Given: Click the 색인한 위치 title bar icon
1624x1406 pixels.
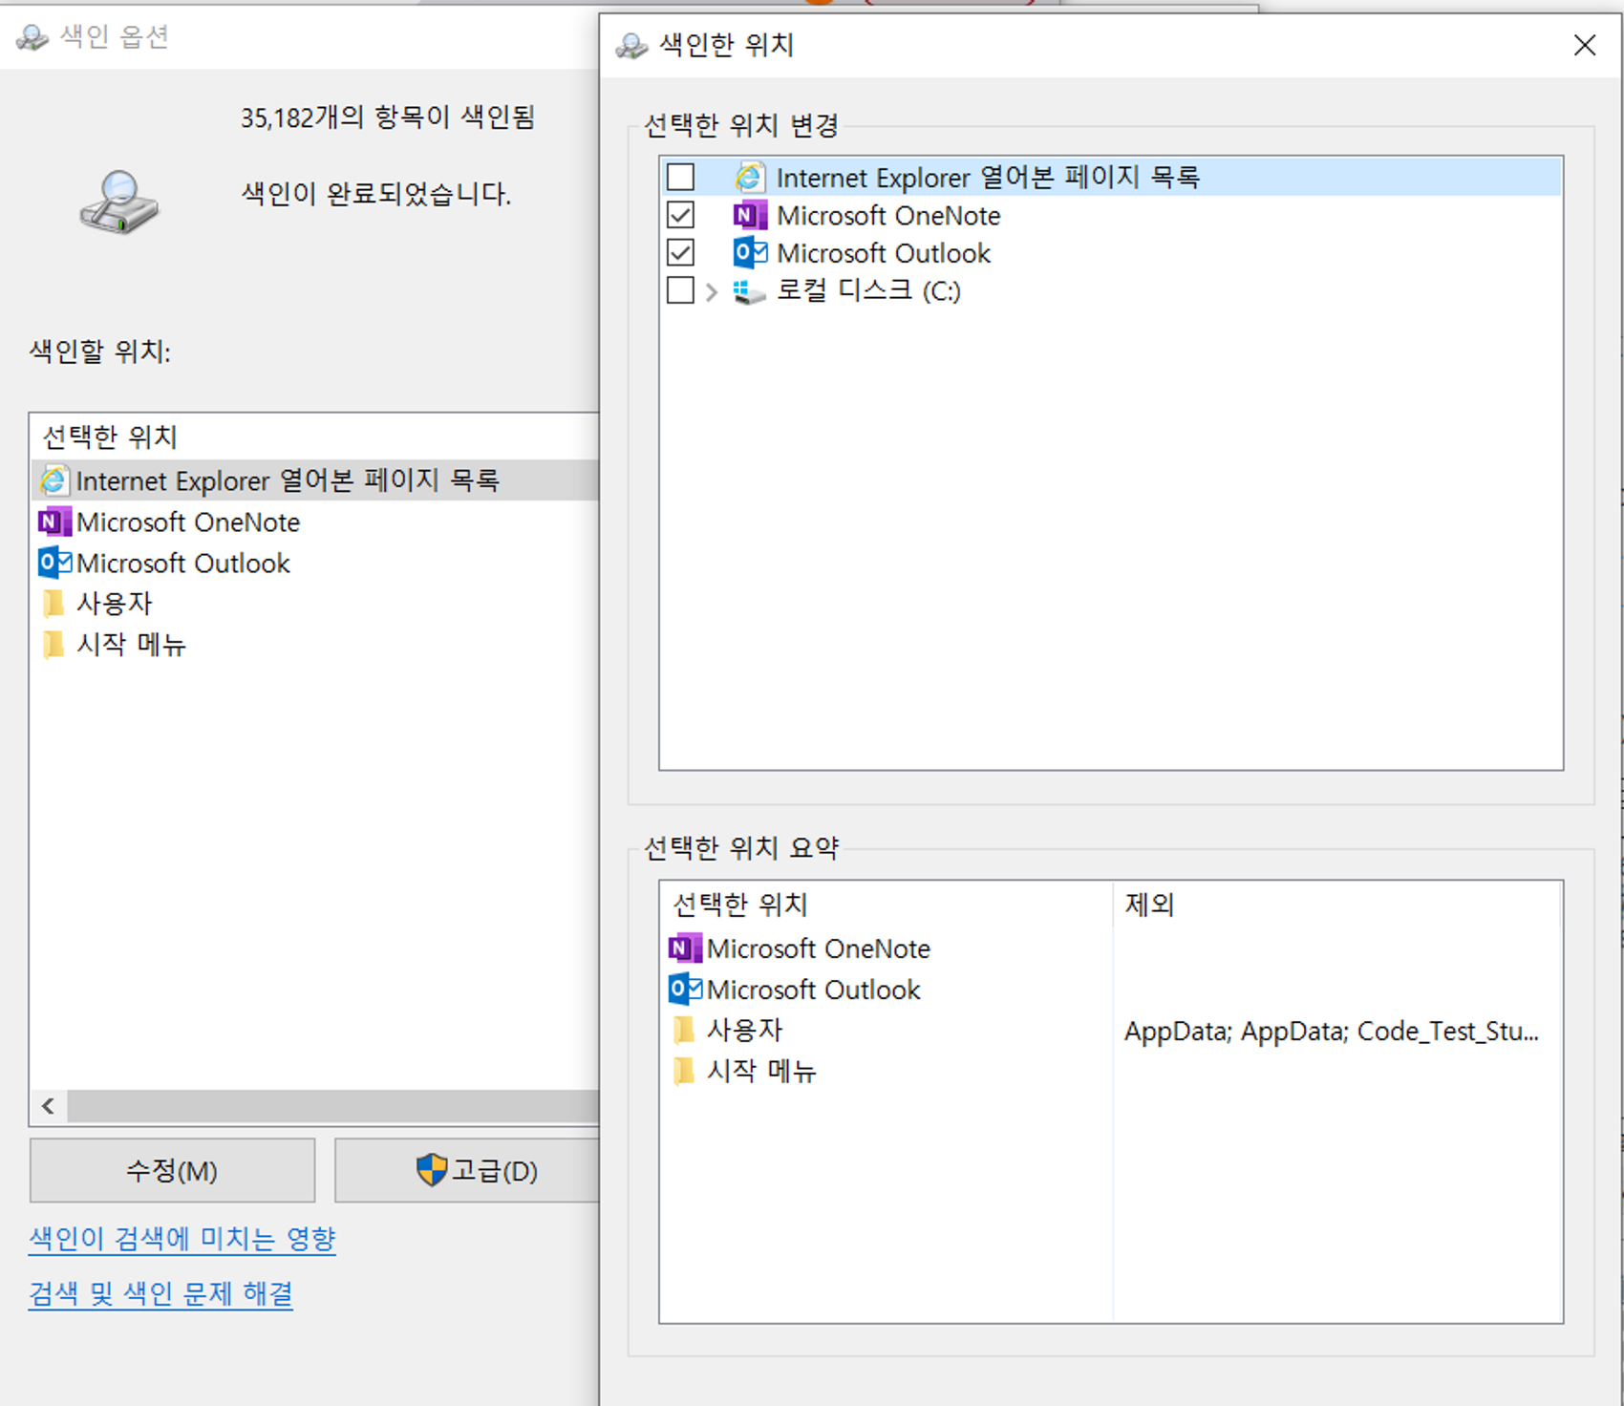Looking at the screenshot, I should tap(631, 45).
